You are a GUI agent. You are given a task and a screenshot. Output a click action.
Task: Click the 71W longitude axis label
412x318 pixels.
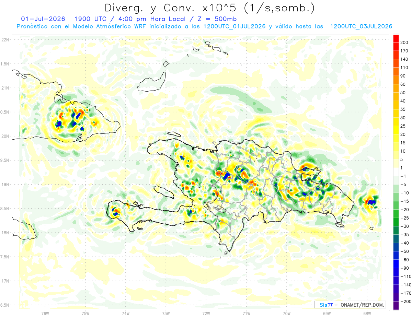(246, 313)
